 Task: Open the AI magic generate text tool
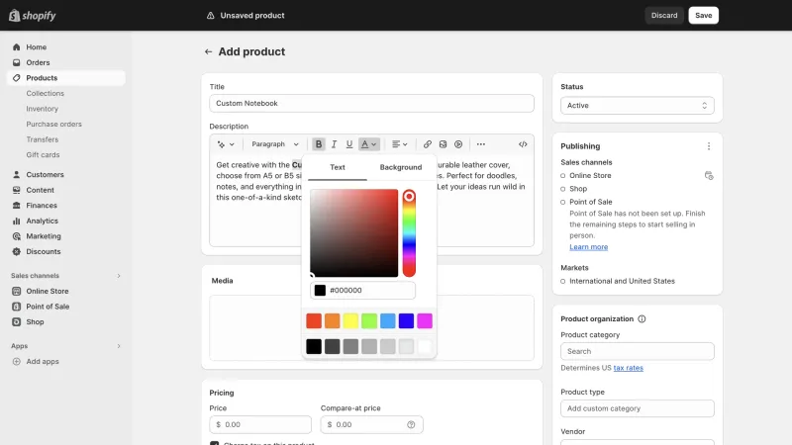click(226, 144)
